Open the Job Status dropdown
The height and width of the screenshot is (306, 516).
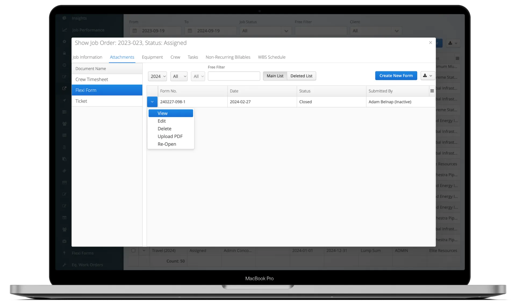(x=265, y=31)
